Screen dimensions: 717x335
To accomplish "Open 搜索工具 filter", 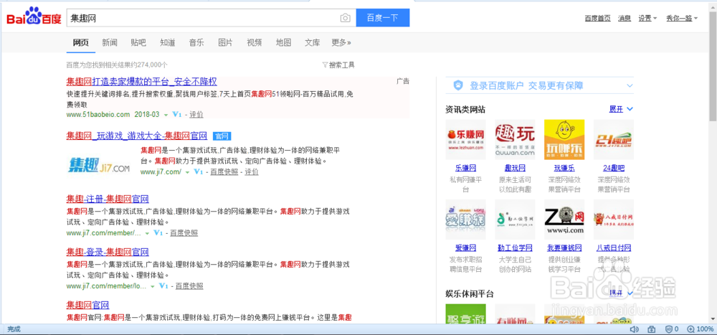I will (x=338, y=65).
